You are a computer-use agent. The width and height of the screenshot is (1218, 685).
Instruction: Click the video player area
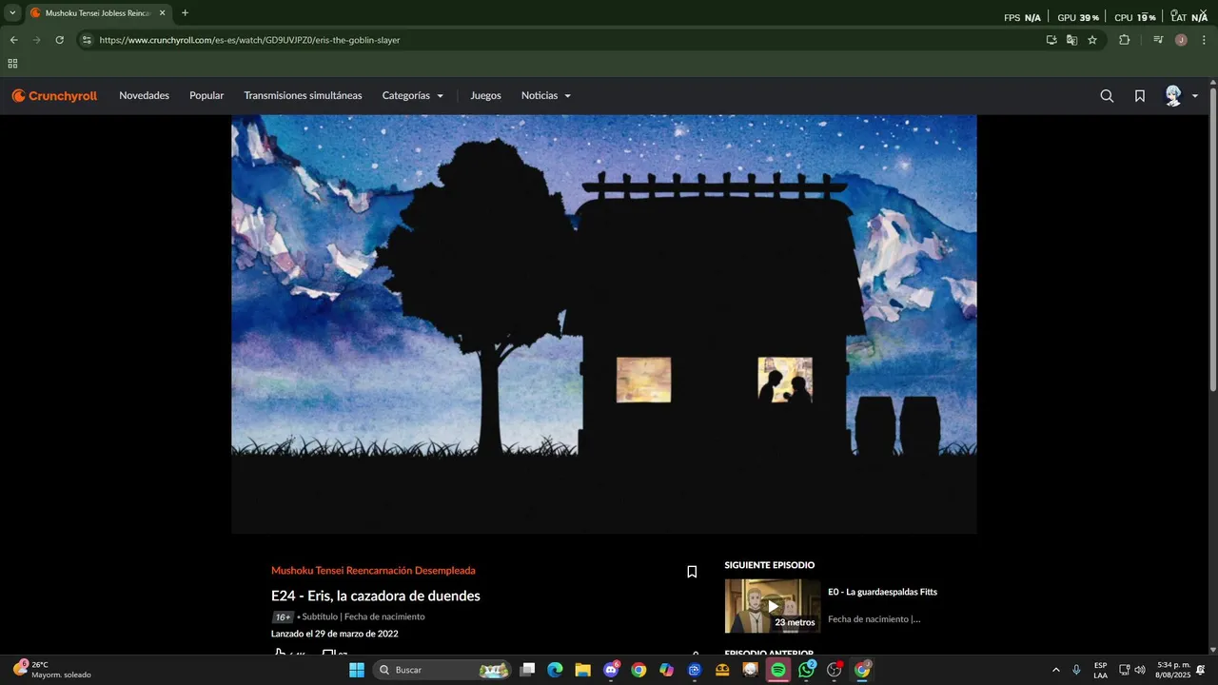[603, 324]
